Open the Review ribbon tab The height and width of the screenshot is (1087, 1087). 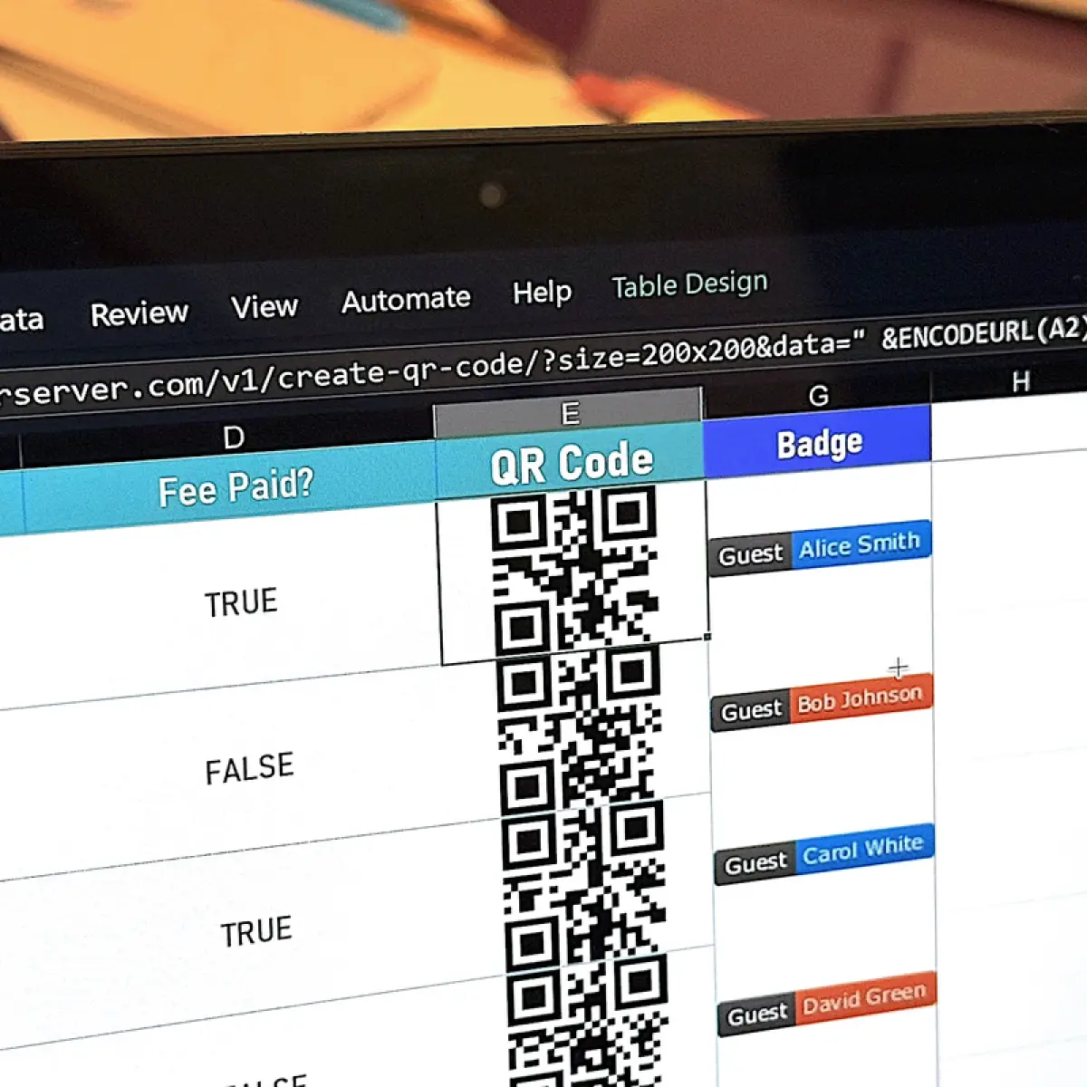click(139, 313)
